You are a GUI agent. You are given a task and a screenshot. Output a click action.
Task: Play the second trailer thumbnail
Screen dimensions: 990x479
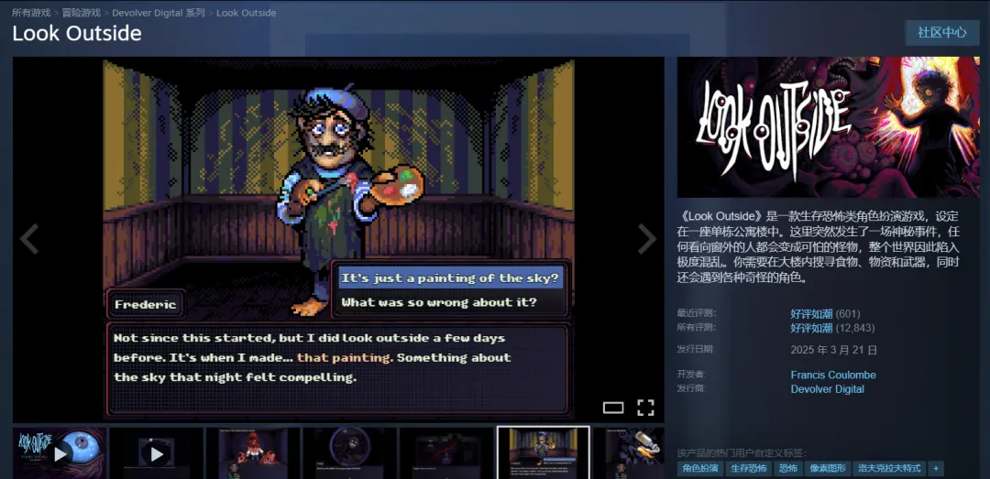coord(157,452)
